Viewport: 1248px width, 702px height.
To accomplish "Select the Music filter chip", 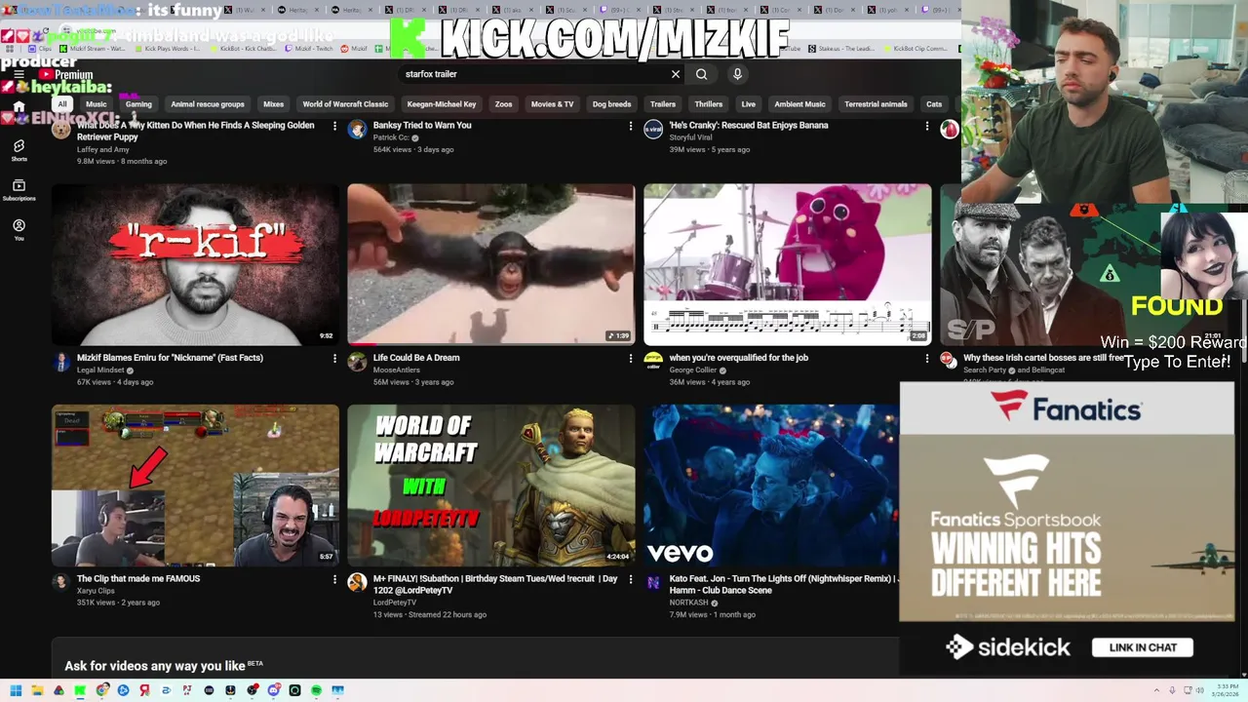I will click(x=96, y=104).
